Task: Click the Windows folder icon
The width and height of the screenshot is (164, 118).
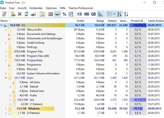Action: point(10,109)
